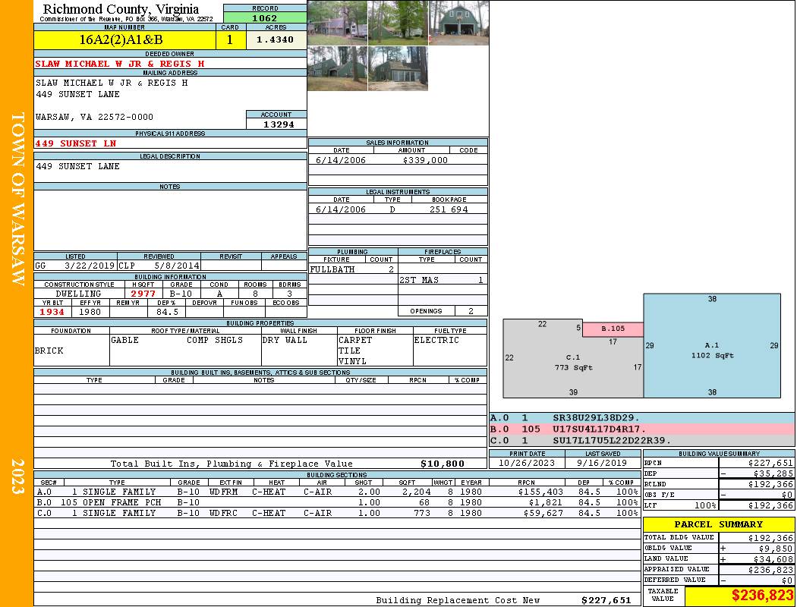Click blue sketch section A.1 1102 SqFt
The width and height of the screenshot is (797, 607).
[x=712, y=345]
